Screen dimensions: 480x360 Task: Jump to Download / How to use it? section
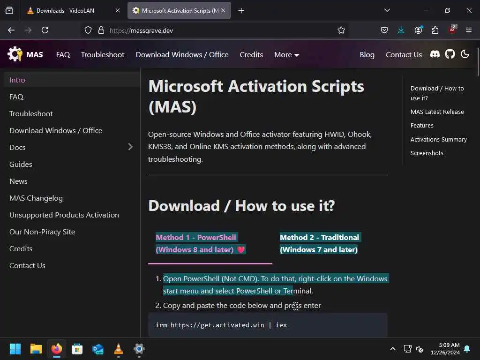click(437, 93)
